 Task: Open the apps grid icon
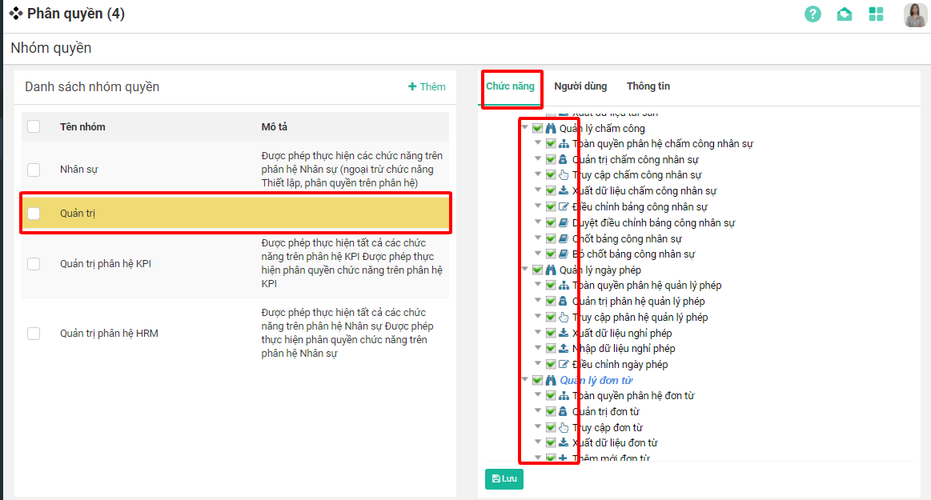[876, 14]
